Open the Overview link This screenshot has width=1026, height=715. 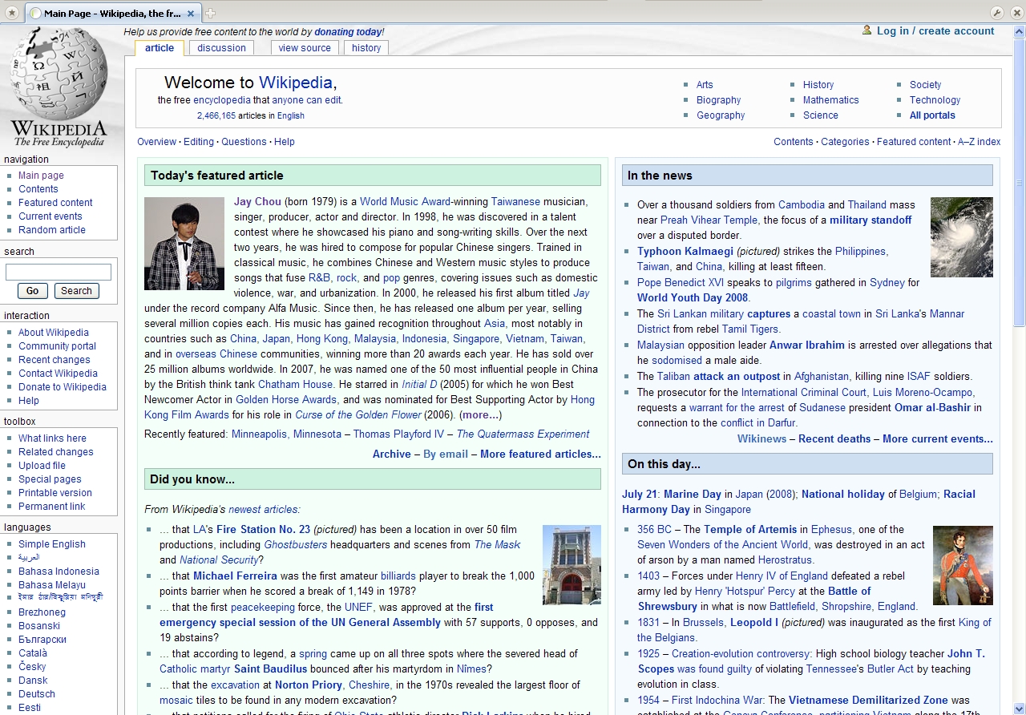pos(156,142)
